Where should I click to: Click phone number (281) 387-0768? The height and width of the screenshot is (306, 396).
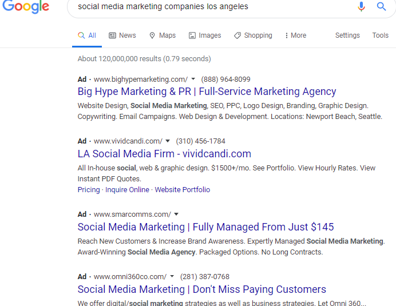205,277
